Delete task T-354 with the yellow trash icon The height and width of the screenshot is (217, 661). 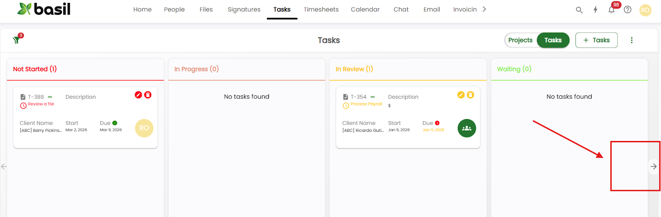471,95
